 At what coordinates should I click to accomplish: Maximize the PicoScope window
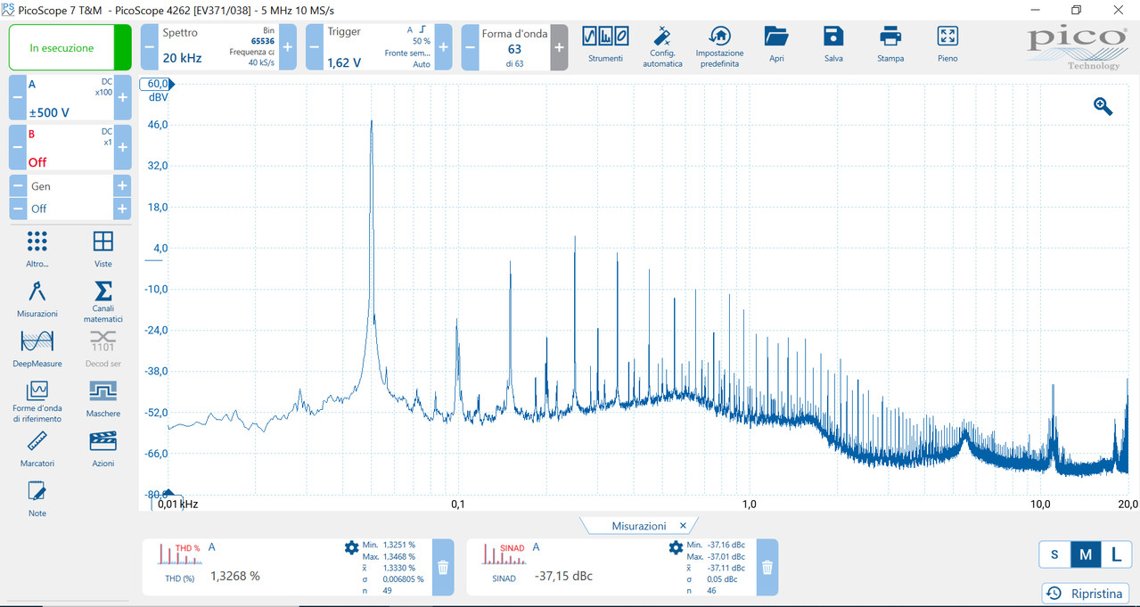(1076, 10)
